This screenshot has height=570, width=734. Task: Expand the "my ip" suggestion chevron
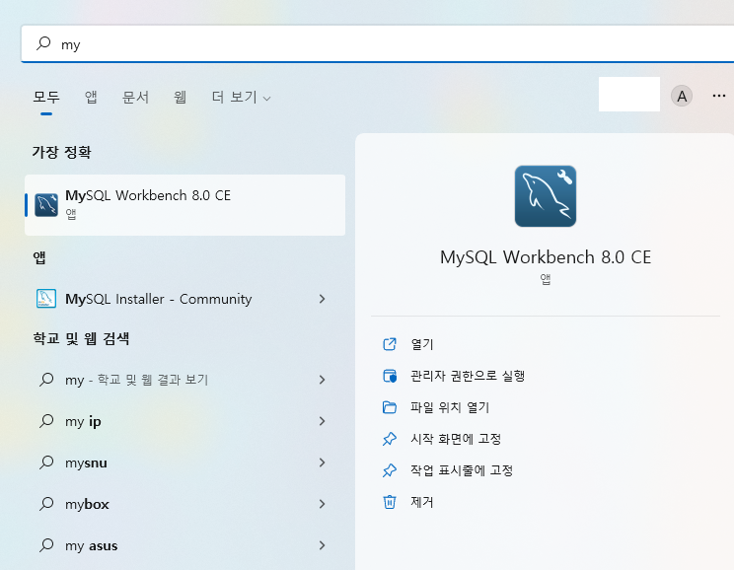pyautogui.click(x=322, y=421)
